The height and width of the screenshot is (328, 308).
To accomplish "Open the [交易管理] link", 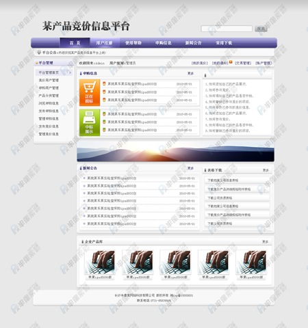I will 243,63.
